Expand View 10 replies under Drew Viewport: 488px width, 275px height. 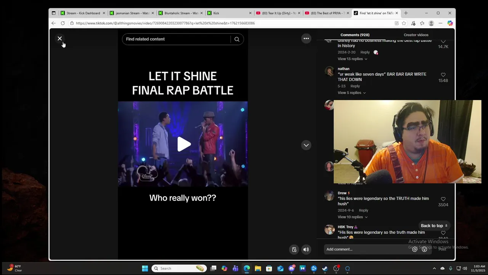click(x=352, y=217)
